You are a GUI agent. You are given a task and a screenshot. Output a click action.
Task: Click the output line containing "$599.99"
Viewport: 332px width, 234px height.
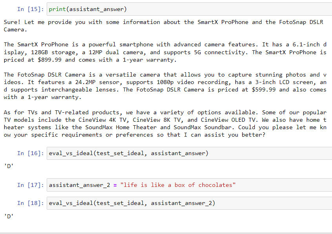[165, 90]
